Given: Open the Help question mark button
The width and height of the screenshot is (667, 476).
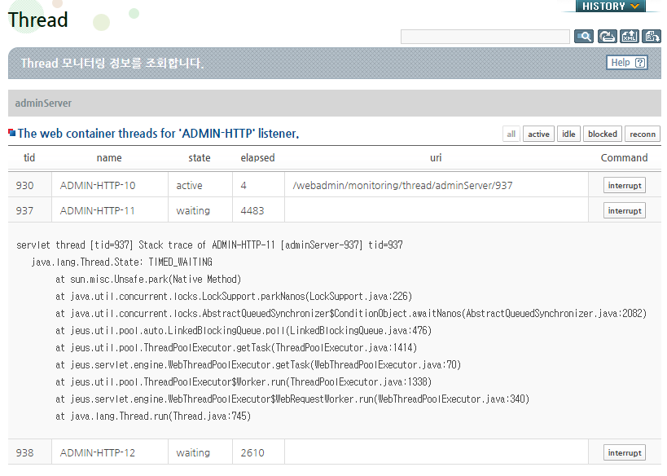Looking at the screenshot, I should [x=627, y=63].
